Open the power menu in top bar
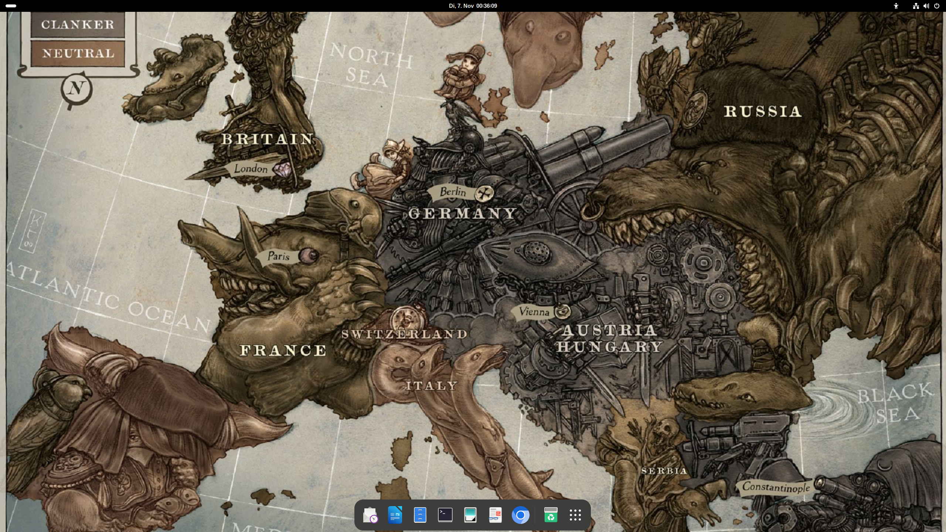 (937, 6)
